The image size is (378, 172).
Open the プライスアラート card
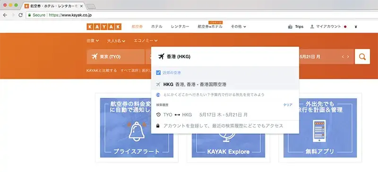coord(137,128)
